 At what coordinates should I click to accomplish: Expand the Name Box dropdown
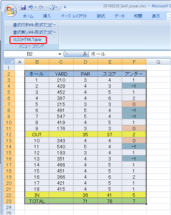pyautogui.click(x=60, y=54)
